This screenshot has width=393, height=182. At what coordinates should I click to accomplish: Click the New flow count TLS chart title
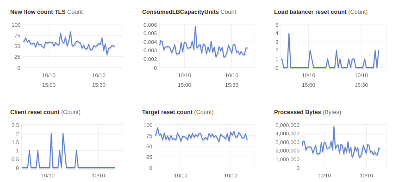tap(46, 12)
